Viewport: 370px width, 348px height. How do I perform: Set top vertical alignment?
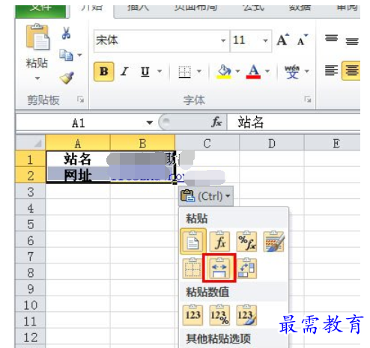pyautogui.click(x=331, y=39)
